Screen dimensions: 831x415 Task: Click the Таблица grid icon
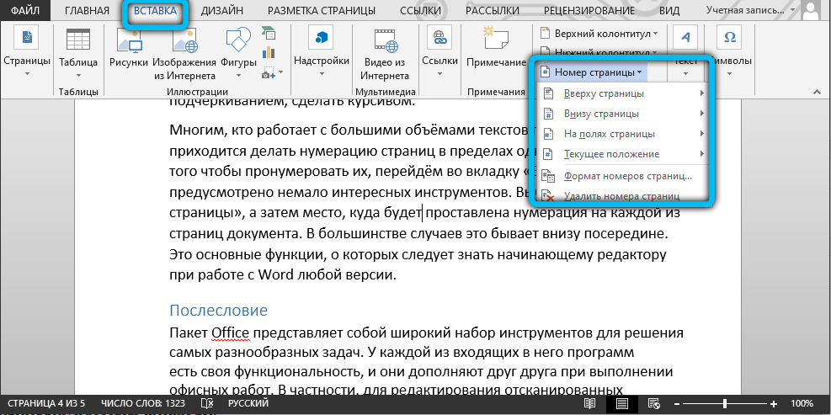78,40
